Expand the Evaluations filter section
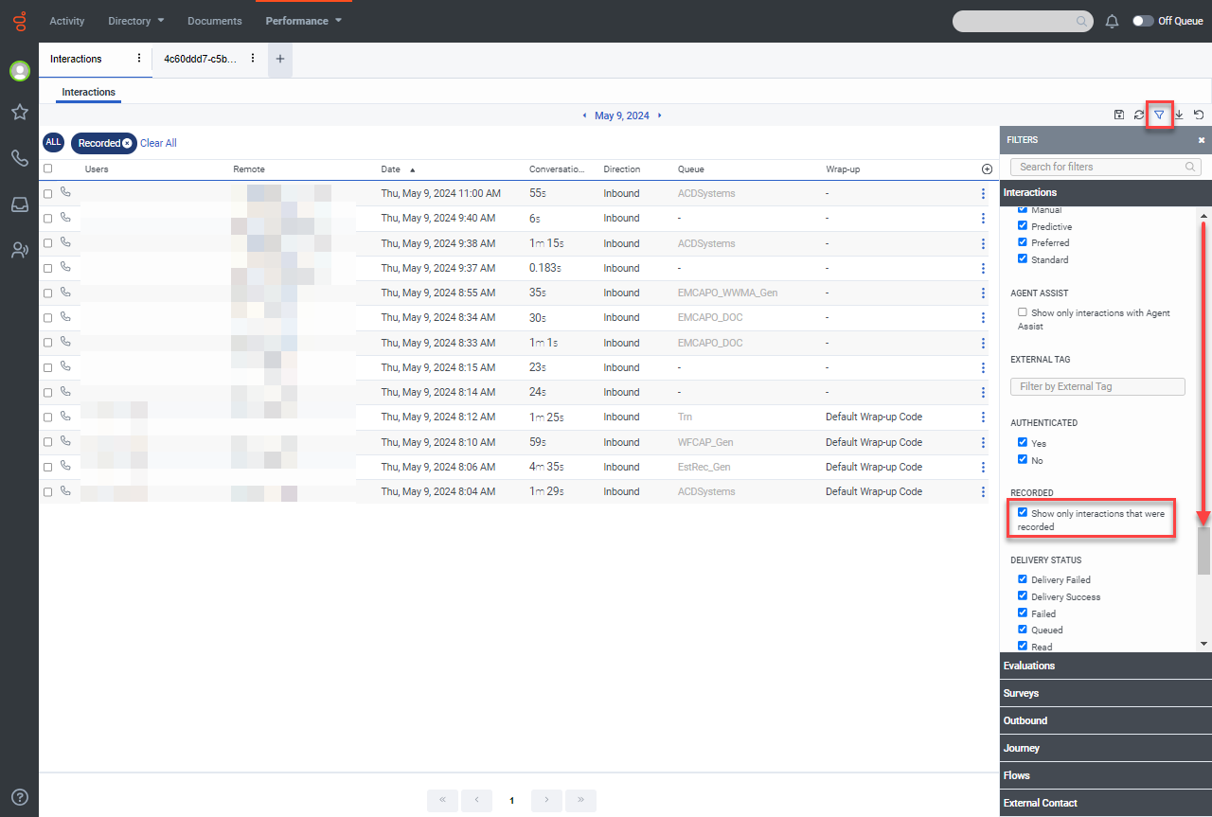This screenshot has width=1212, height=817. click(x=1029, y=666)
